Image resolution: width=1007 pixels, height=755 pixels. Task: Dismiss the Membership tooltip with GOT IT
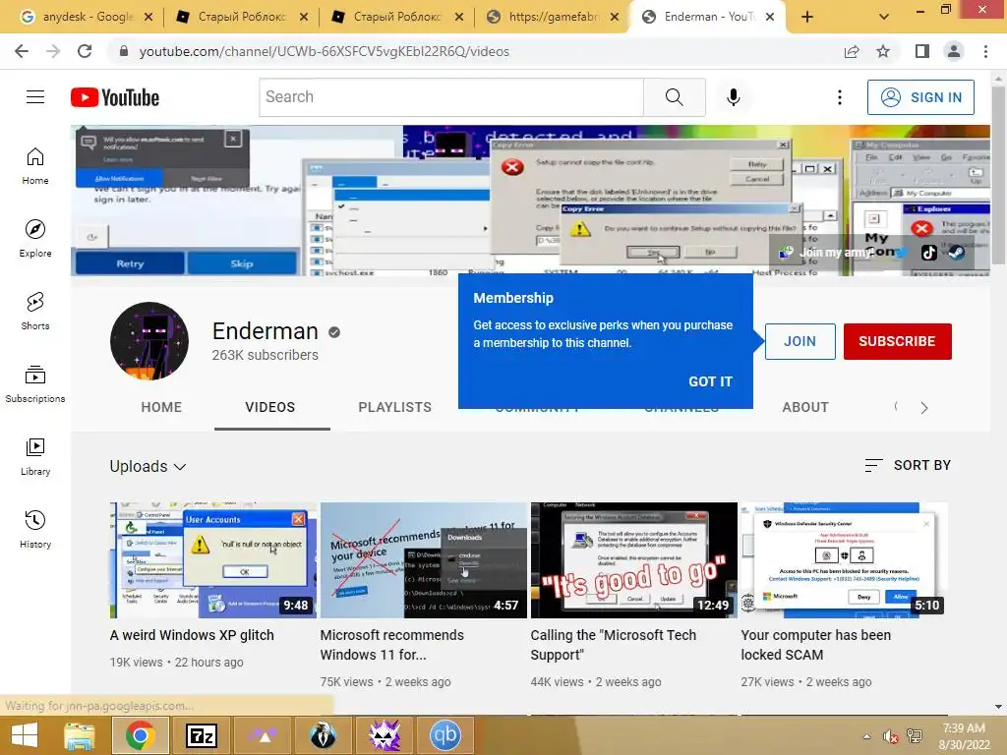point(710,381)
